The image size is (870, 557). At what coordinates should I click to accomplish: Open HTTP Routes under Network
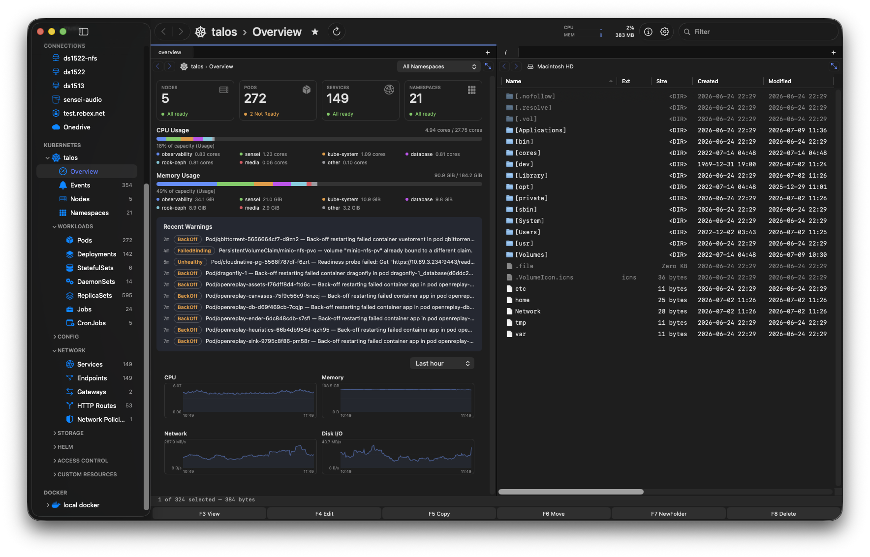(87, 405)
